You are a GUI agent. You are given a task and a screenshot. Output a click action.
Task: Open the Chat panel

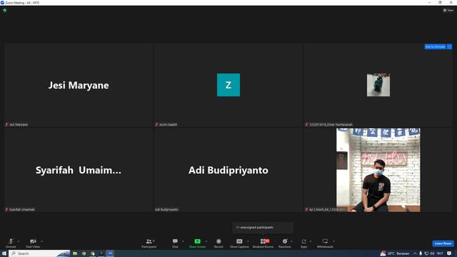coord(175,243)
